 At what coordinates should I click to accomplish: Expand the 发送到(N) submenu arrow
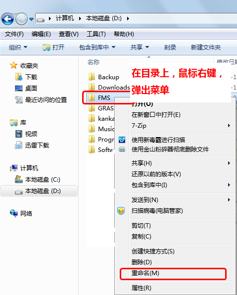tap(229, 199)
